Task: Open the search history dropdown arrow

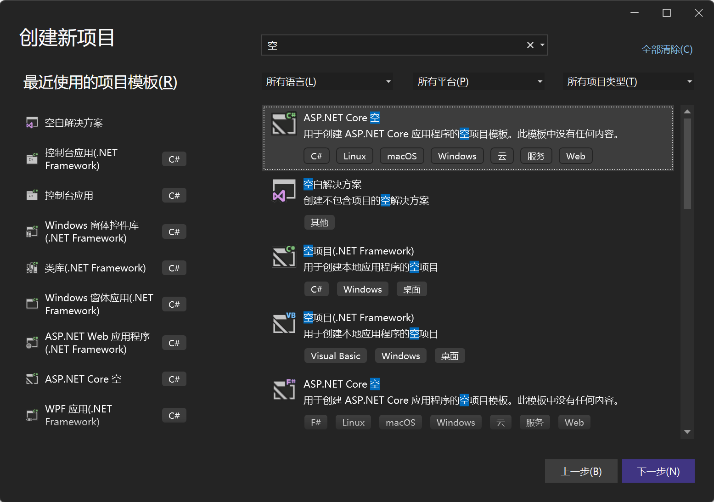Action: point(542,45)
